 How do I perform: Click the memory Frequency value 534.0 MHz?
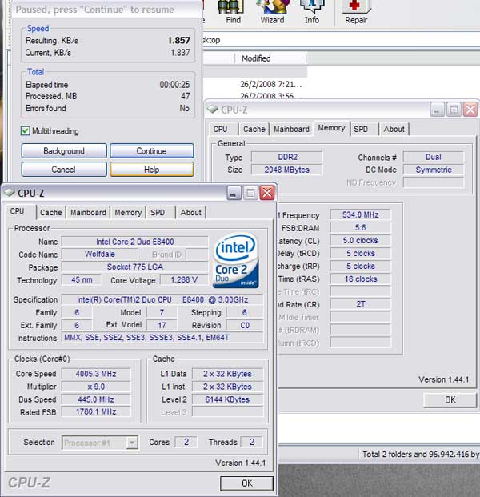click(361, 215)
